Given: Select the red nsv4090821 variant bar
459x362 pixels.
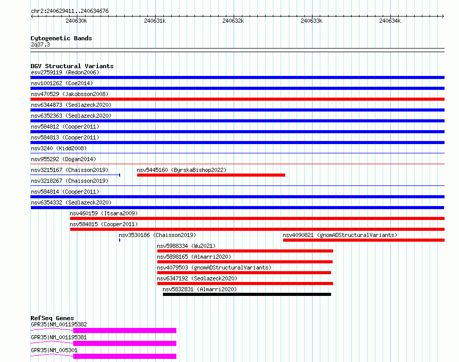Looking at the screenshot, I should tap(364, 240).
